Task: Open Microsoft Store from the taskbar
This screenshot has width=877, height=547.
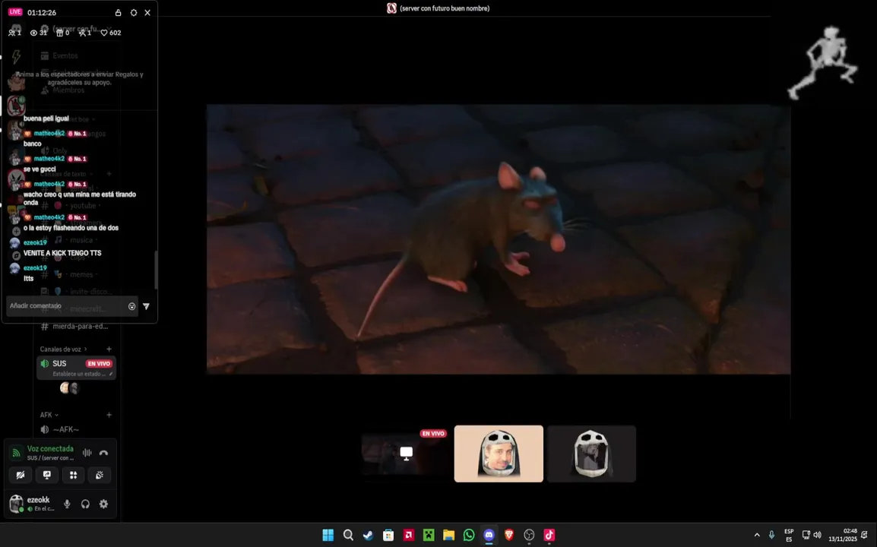Action: (x=388, y=536)
